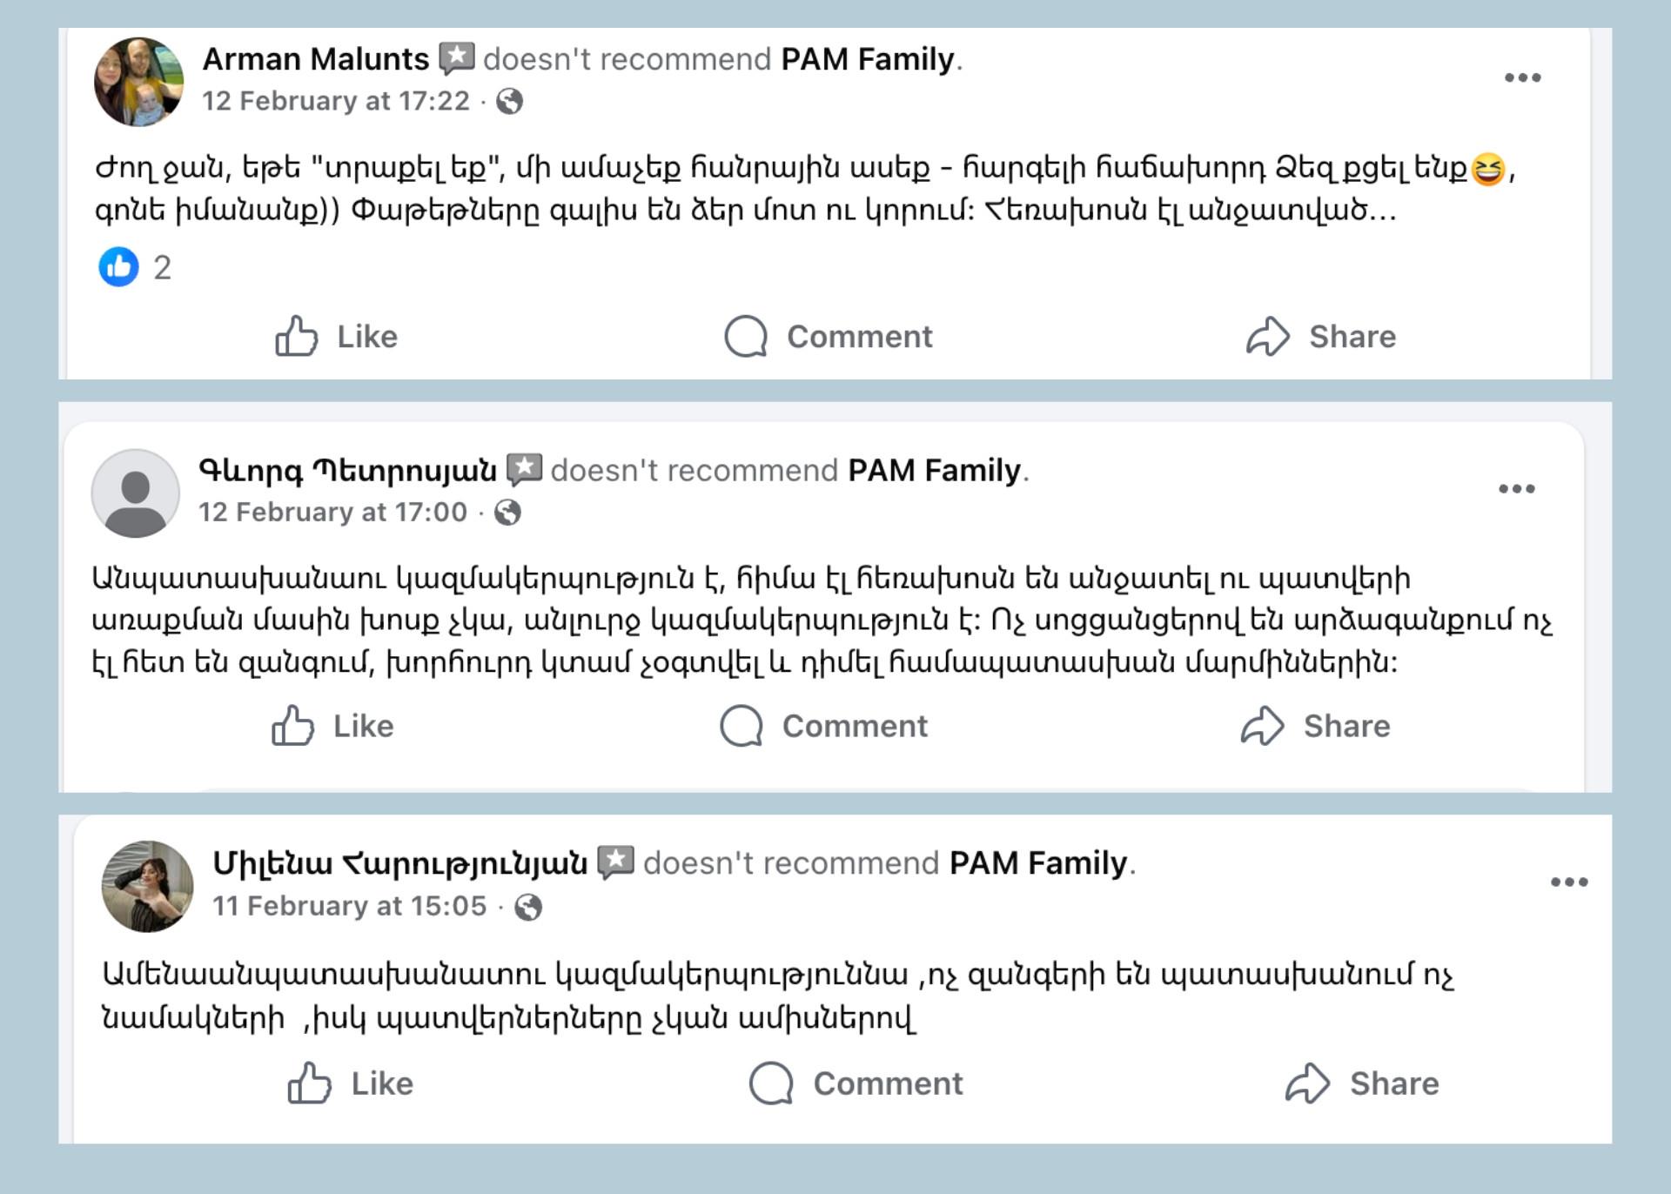Click share arrow icon on Գևորգ's review

tap(1262, 726)
